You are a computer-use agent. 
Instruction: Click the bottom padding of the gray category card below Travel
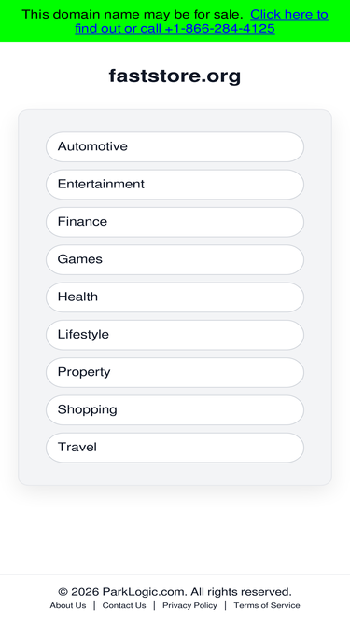(x=175, y=474)
